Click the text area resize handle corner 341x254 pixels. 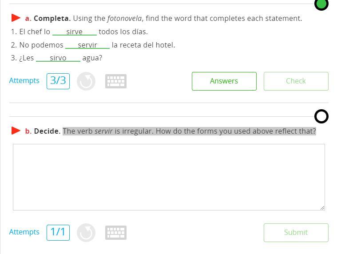pyautogui.click(x=322, y=208)
